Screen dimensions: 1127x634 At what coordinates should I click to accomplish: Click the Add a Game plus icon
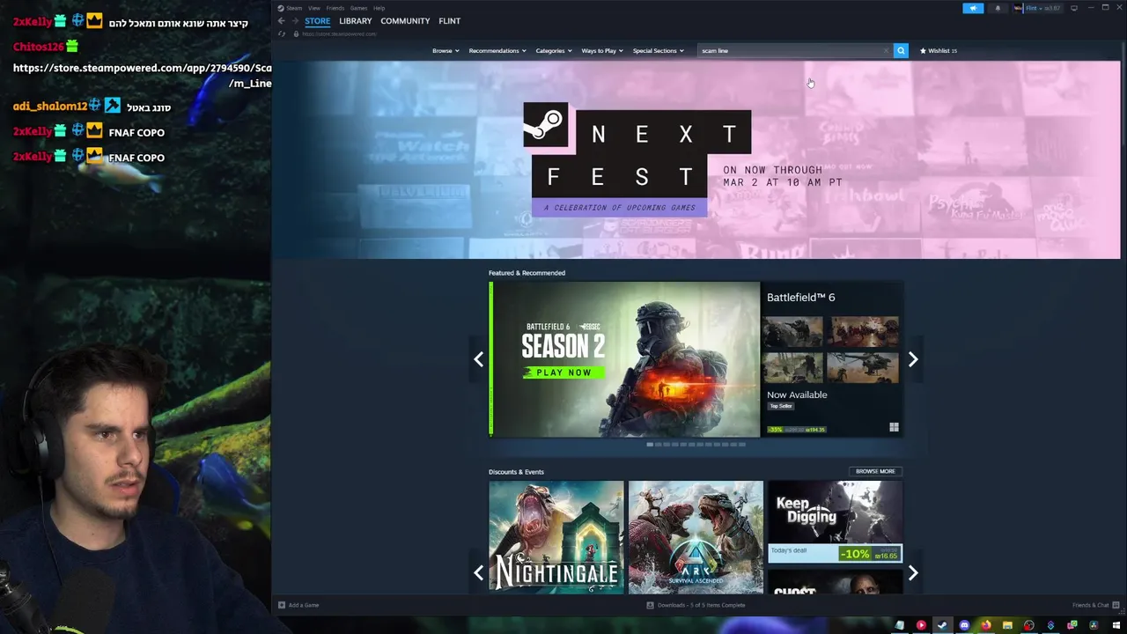point(282,605)
